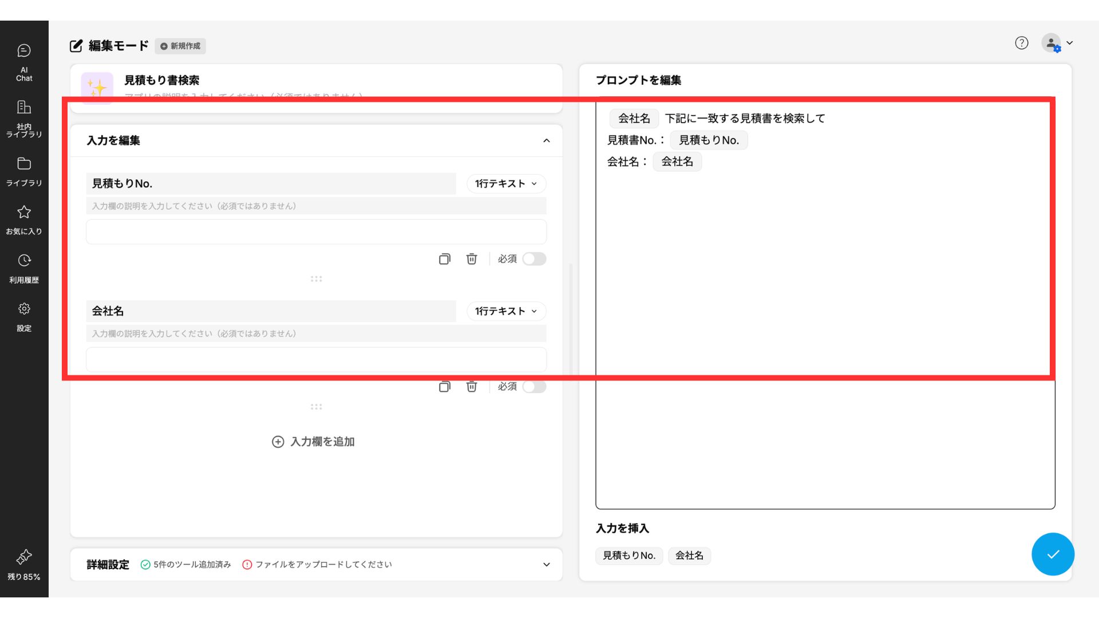Open the お気に入り star icon
This screenshot has width=1099, height=618.
[24, 219]
